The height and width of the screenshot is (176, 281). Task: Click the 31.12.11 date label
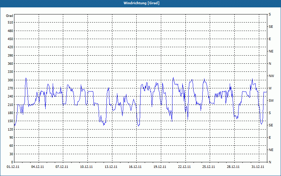pyautogui.click(x=258, y=167)
